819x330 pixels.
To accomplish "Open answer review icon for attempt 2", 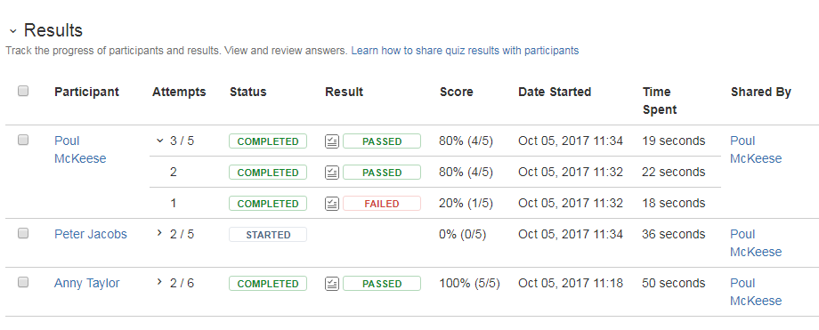I will (x=332, y=173).
